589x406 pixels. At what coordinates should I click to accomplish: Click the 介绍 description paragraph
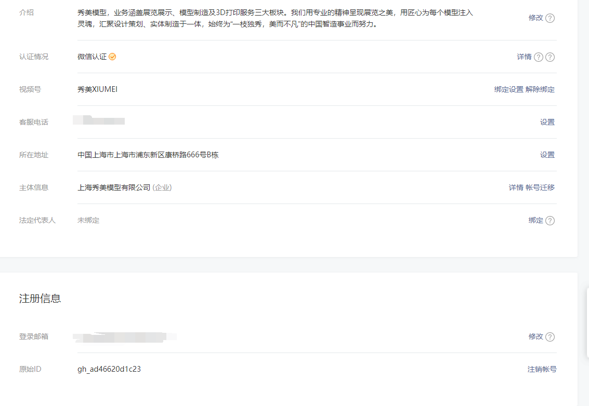coord(275,18)
